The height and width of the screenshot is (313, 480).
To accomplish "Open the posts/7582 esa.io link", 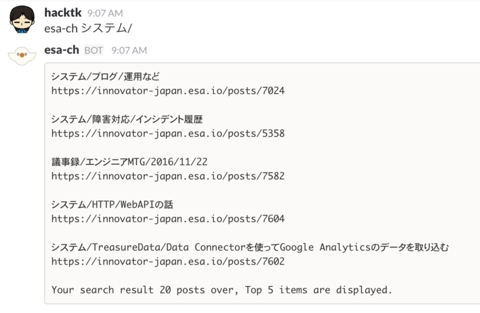I will click(168, 176).
